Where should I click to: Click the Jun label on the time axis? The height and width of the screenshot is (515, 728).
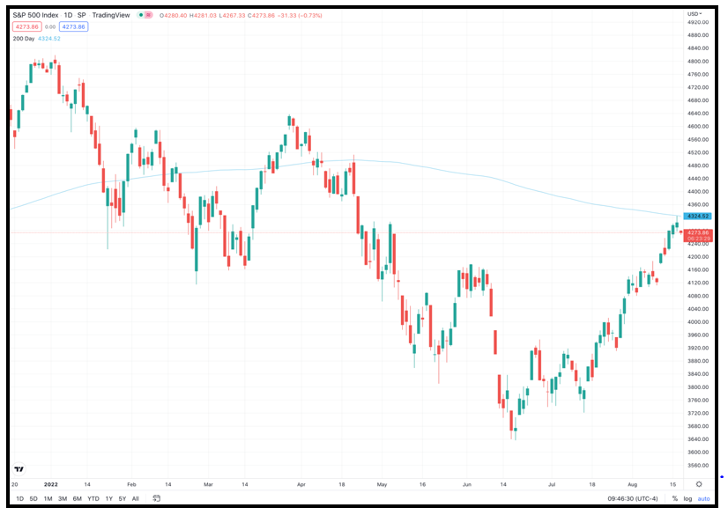pos(466,484)
